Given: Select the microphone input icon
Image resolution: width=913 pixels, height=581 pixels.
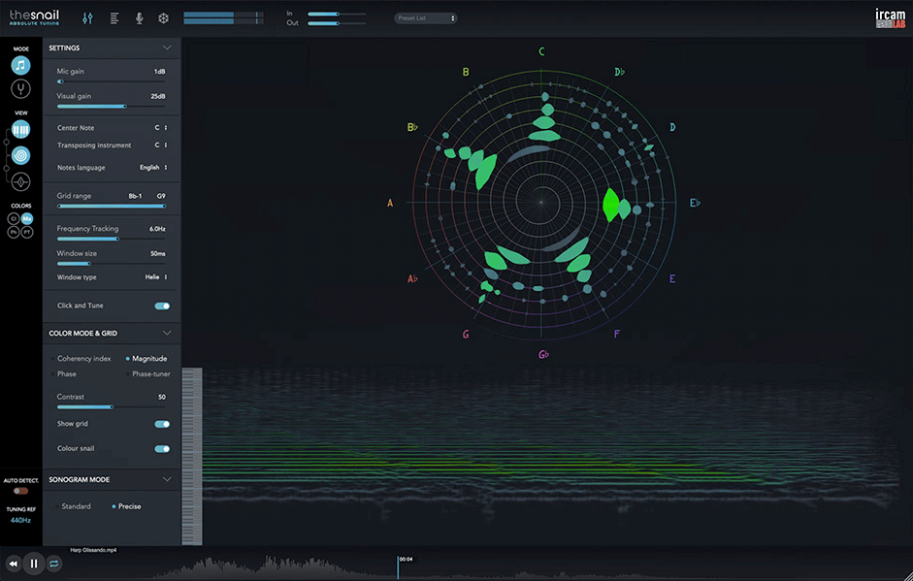Looking at the screenshot, I should click(139, 18).
